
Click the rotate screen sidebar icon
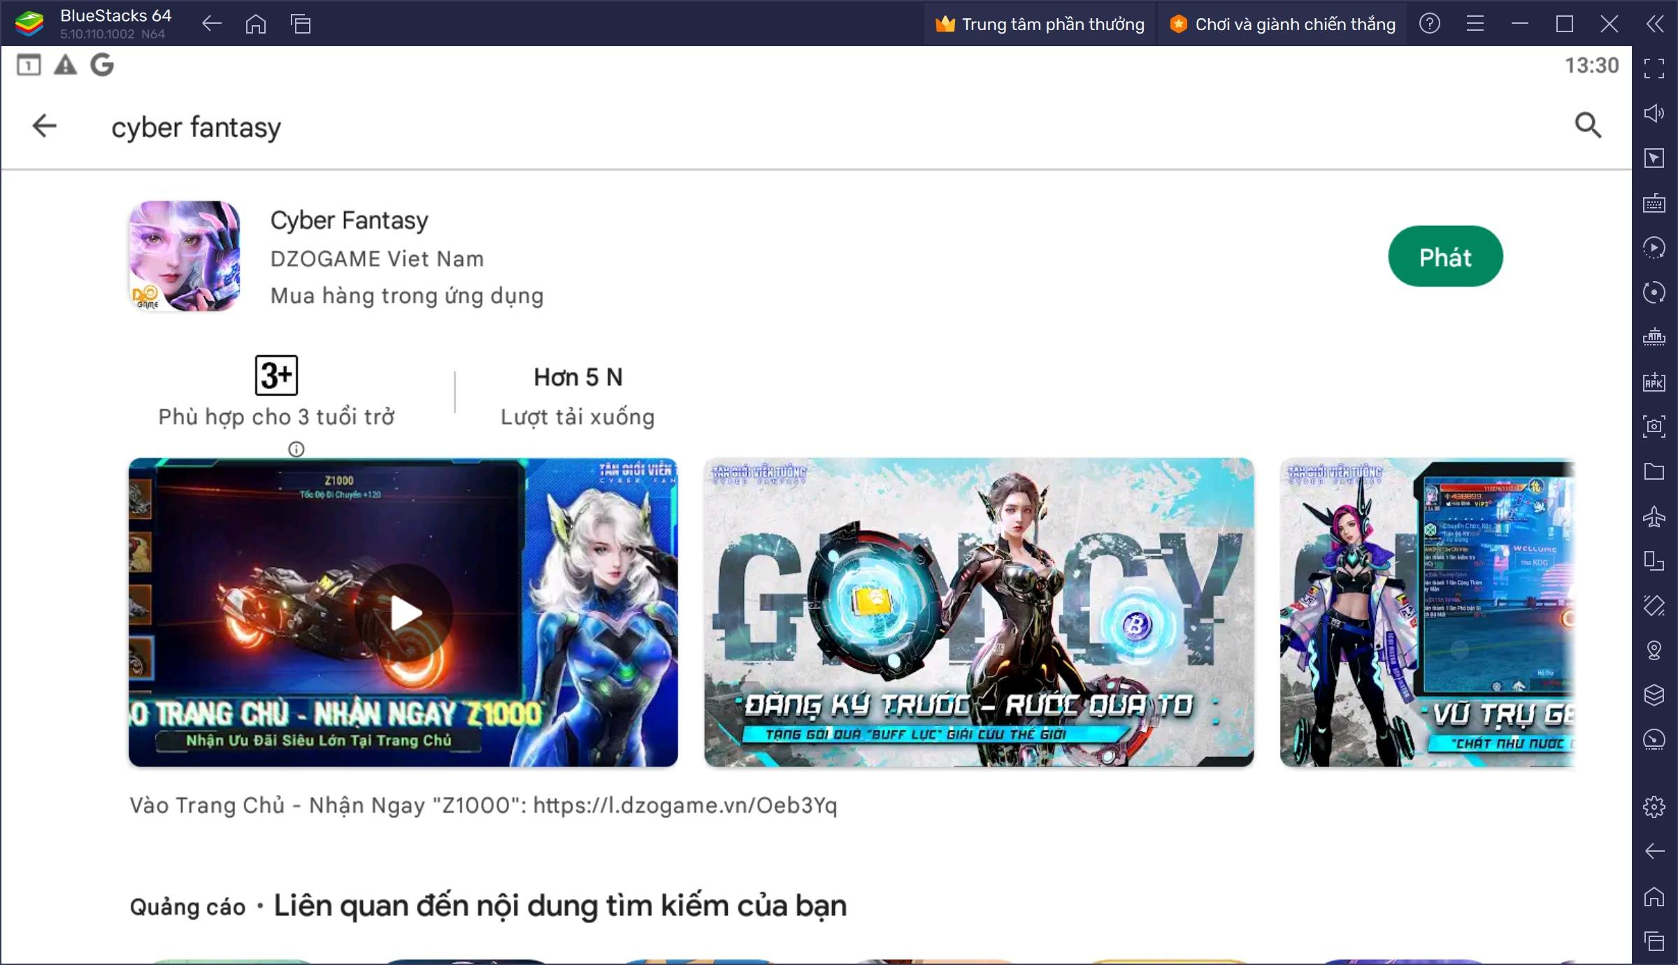pos(1654,561)
